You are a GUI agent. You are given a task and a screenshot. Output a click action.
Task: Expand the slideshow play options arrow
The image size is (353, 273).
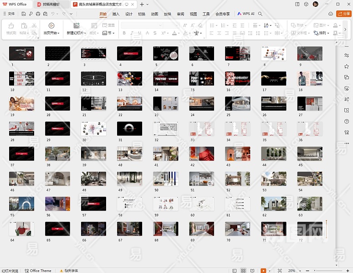[x=269, y=271]
